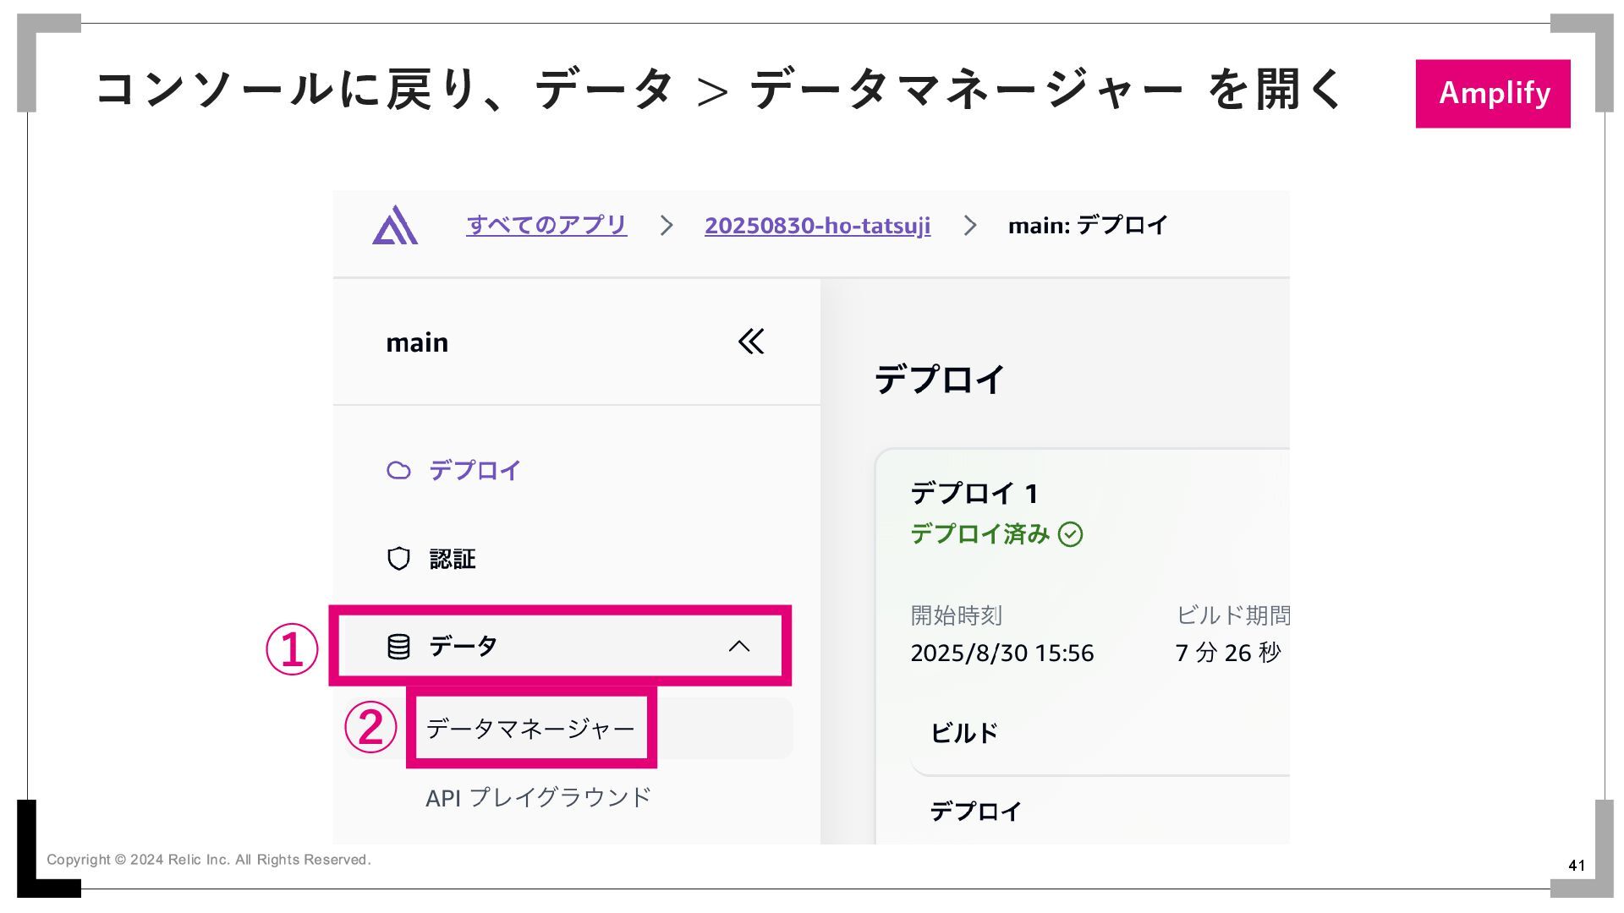Viewport: 1624px width, 913px height.
Task: Click the green check icon after デプロイ済み
Action: [x=1070, y=534]
